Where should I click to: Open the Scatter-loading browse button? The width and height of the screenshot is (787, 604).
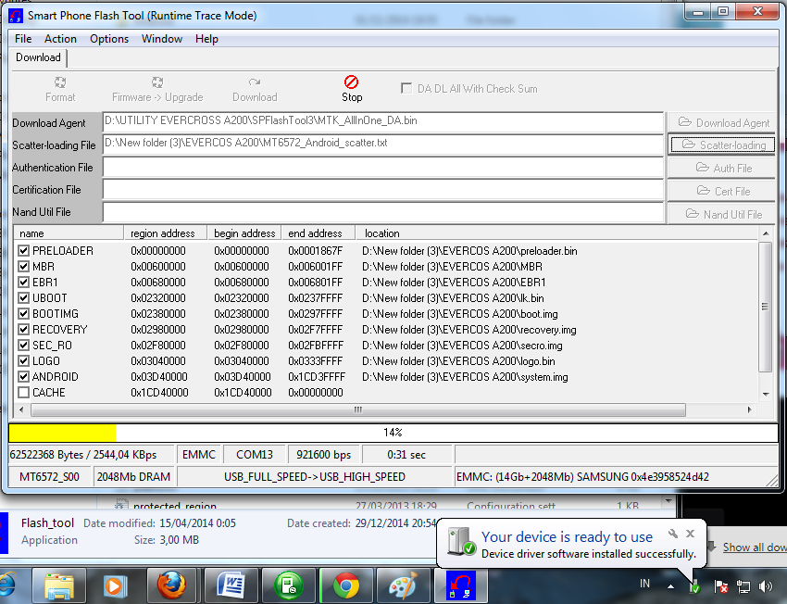[723, 145]
